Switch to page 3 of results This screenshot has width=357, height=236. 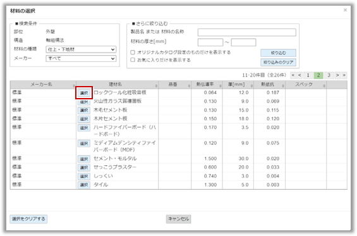329,75
